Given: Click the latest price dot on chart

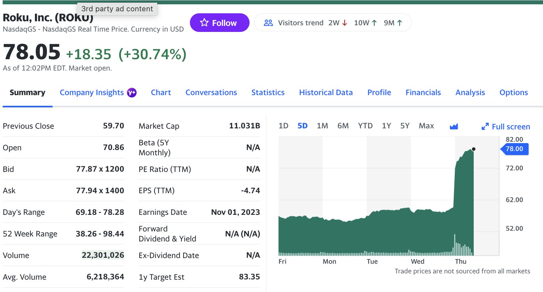Looking at the screenshot, I should click(474, 149).
